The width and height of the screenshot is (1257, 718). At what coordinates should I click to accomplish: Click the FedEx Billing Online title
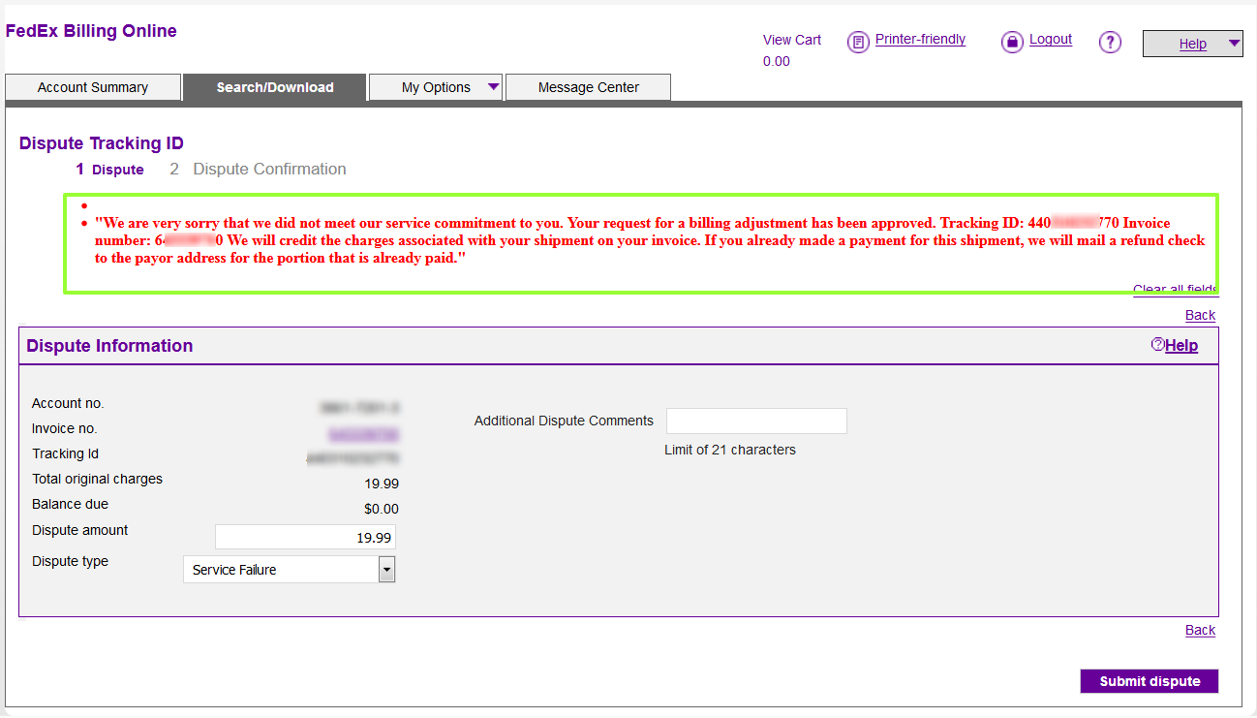[x=91, y=31]
